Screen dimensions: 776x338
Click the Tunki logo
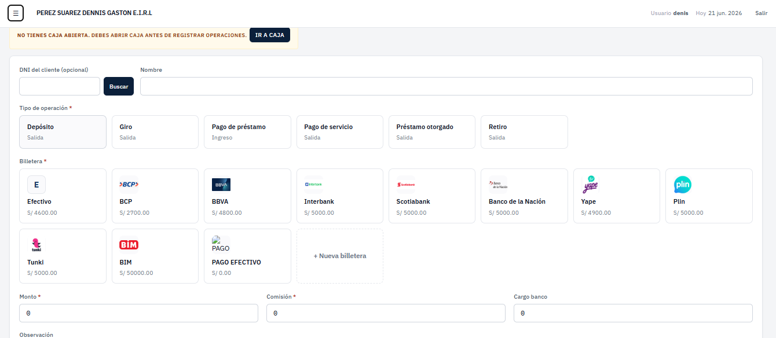tap(36, 245)
